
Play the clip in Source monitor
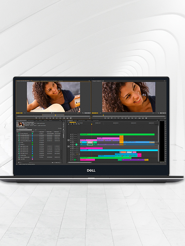[x=53, y=118]
